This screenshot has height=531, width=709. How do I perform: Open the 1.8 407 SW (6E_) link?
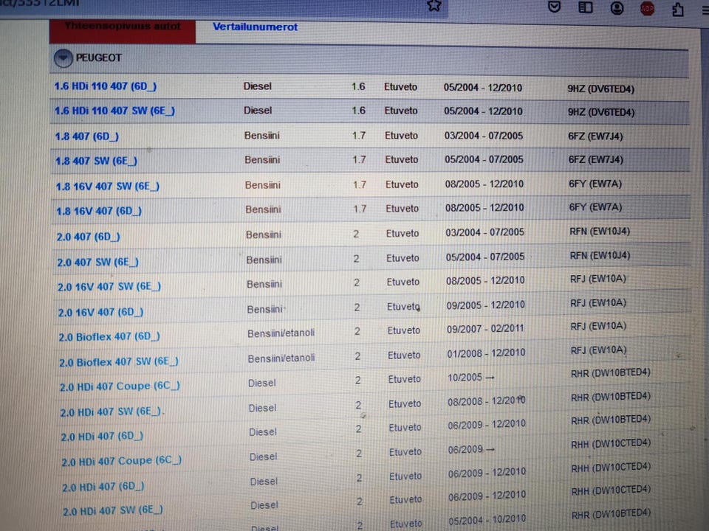point(96,161)
